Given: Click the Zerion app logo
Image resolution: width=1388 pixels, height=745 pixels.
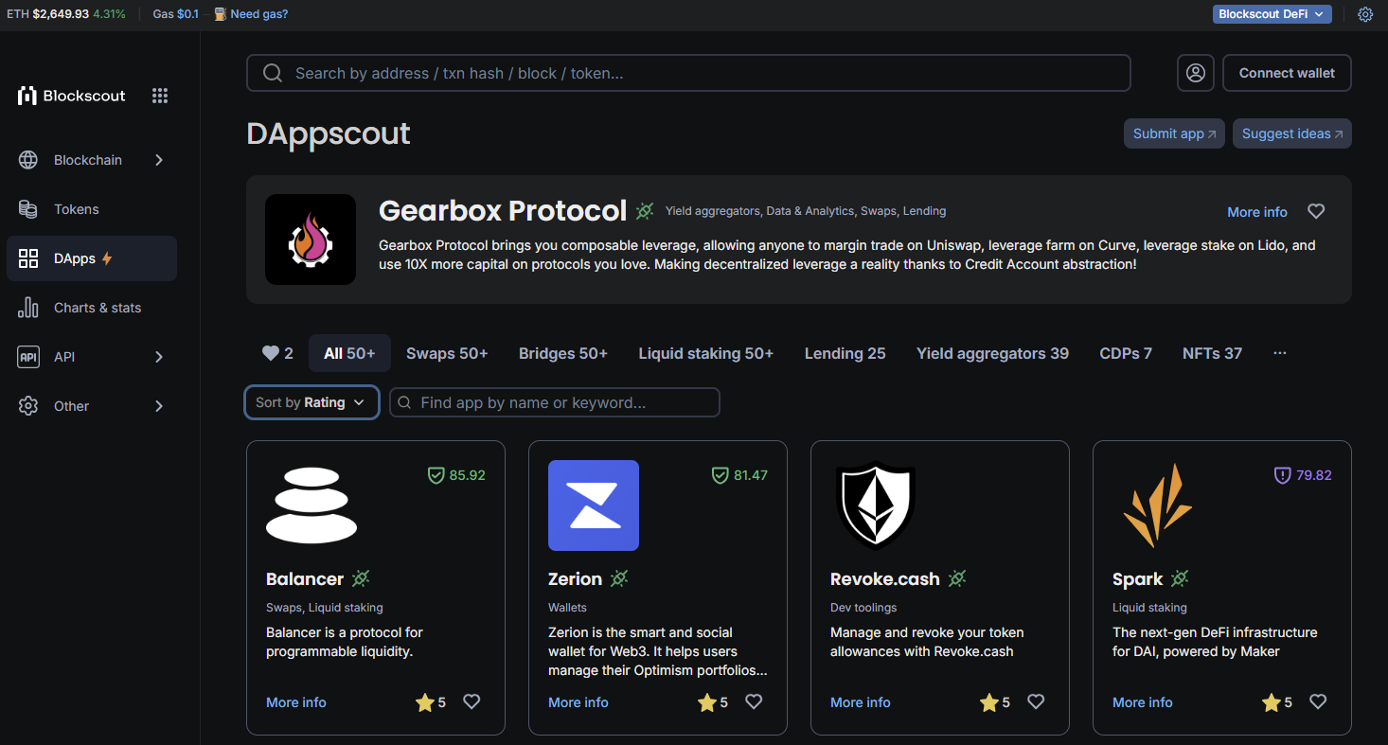Looking at the screenshot, I should (x=594, y=506).
